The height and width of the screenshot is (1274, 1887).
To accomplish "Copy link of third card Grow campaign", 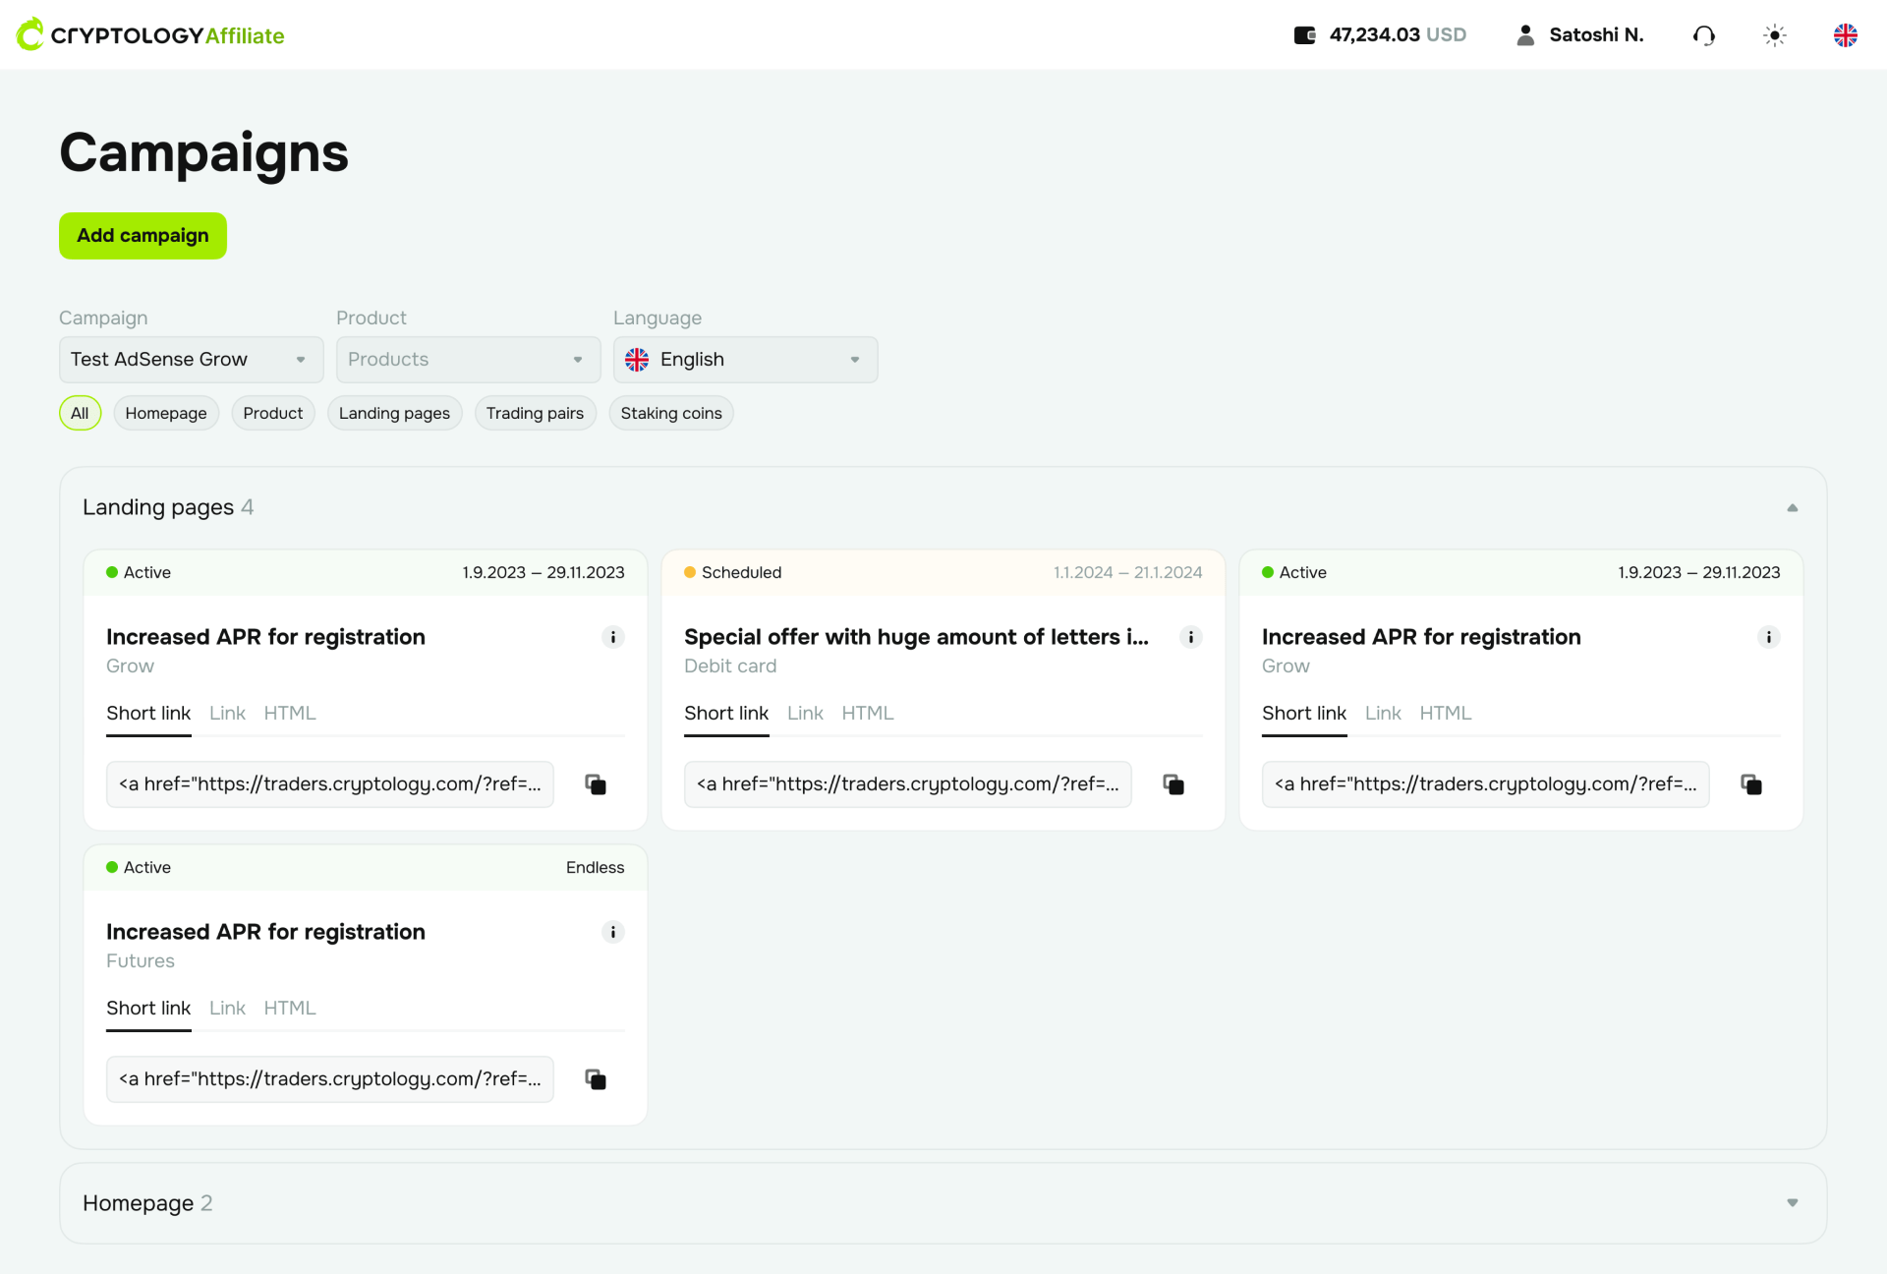I will [x=1751, y=784].
